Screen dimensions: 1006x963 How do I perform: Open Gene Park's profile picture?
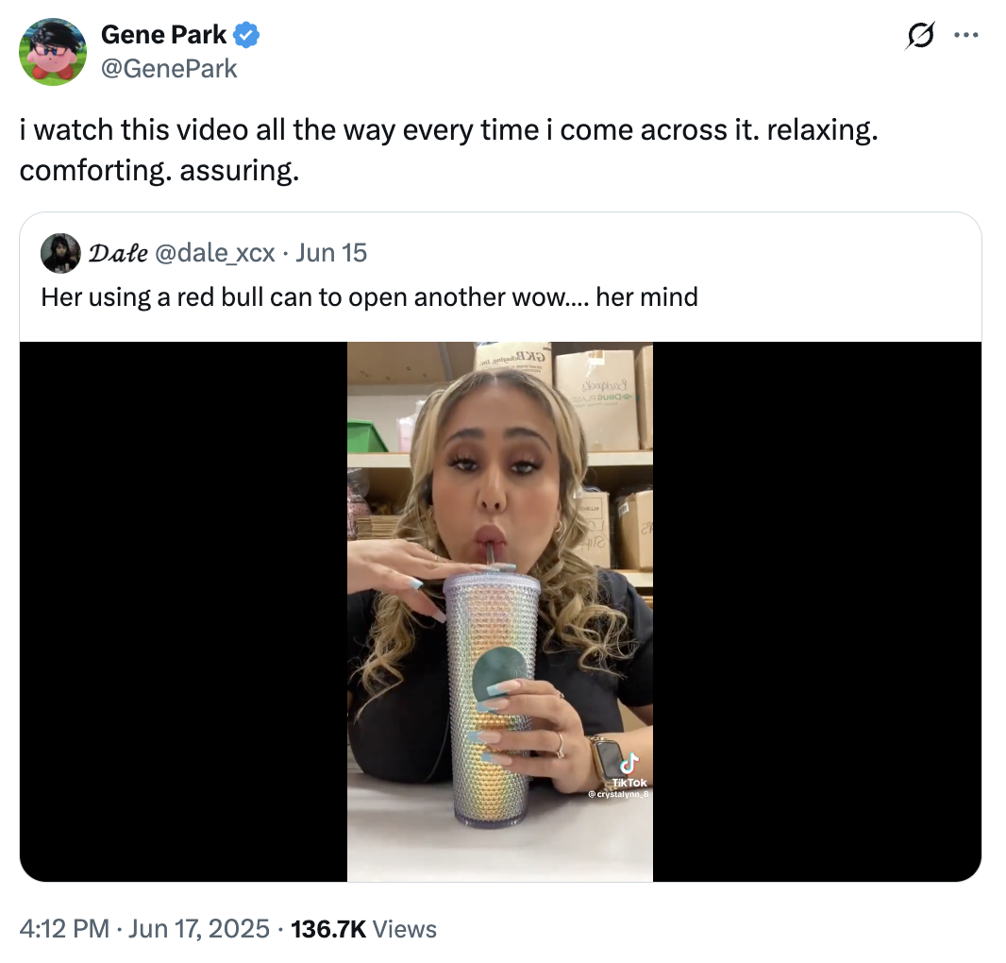53,52
